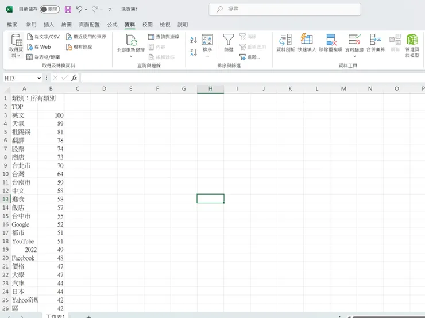Click cell containing Google
425x318 pixels.
(24, 224)
